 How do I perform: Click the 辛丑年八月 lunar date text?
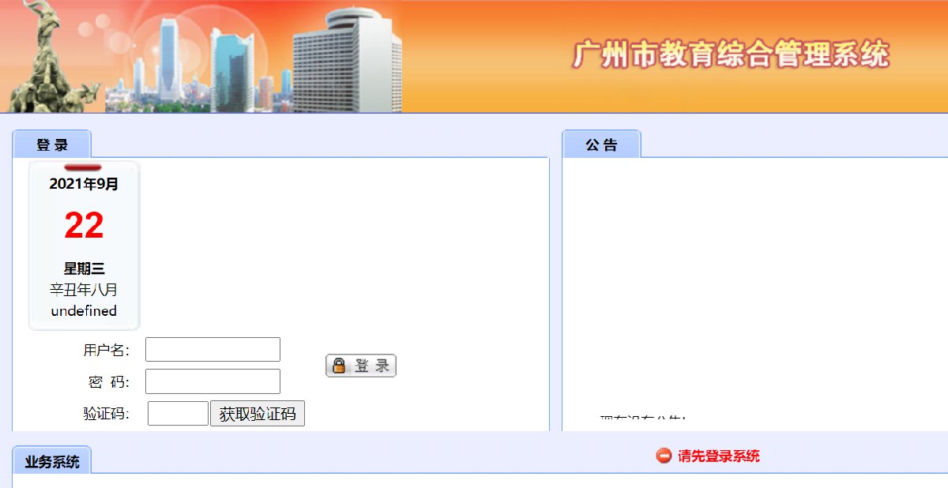pos(84,290)
